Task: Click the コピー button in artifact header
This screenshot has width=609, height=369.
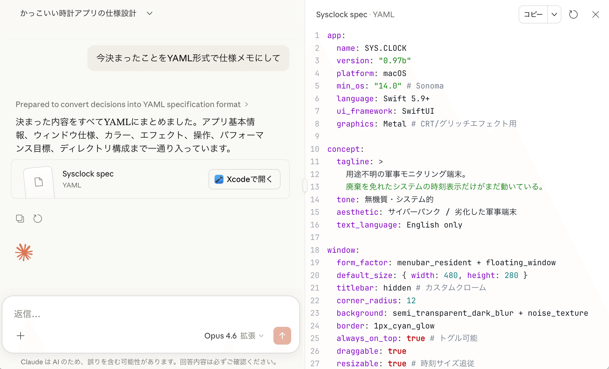Action: [x=533, y=14]
